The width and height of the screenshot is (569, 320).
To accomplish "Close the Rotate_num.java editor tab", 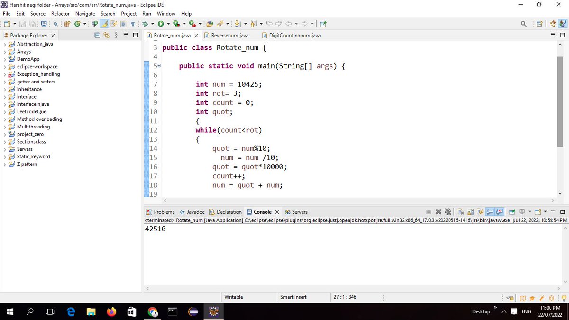I will (x=196, y=36).
